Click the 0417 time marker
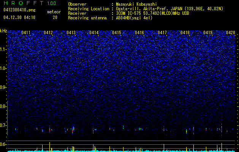 coord(162,33)
